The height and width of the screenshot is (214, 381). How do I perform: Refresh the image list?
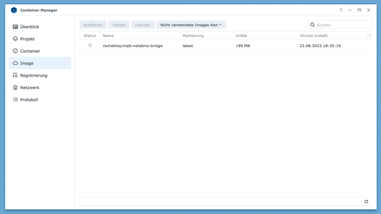point(366,202)
